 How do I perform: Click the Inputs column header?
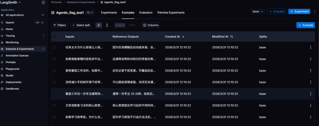70,37
